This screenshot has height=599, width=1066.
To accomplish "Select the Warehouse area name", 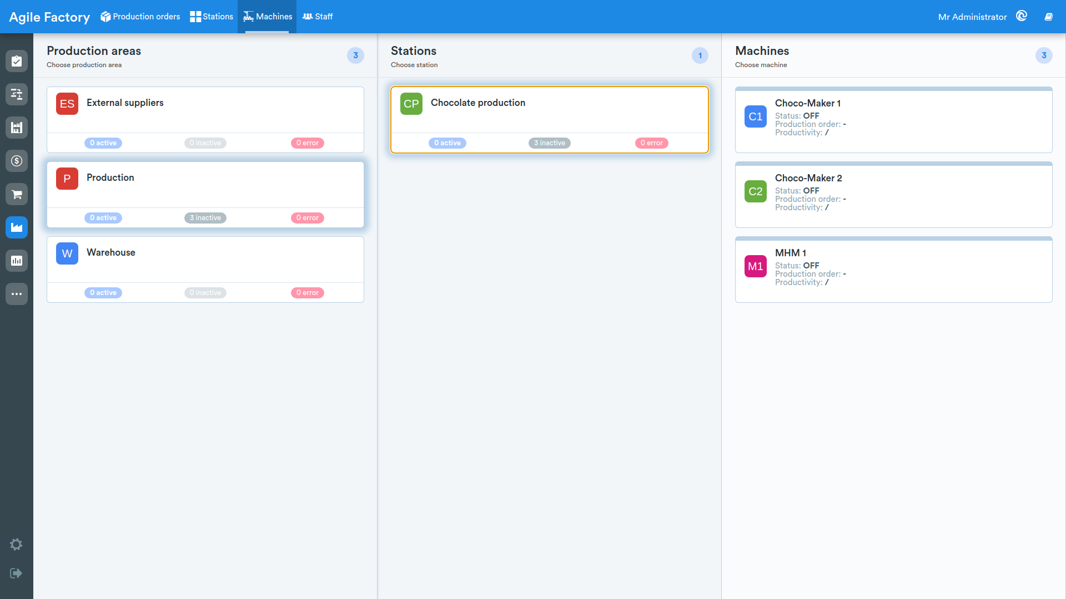I will (111, 252).
